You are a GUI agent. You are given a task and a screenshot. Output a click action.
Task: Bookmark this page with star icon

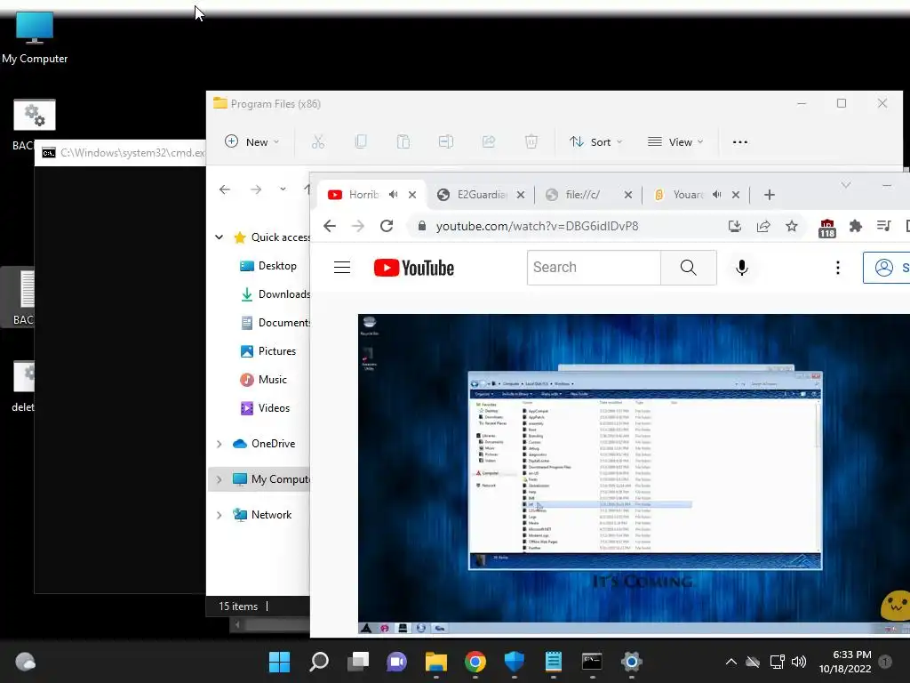tap(792, 226)
